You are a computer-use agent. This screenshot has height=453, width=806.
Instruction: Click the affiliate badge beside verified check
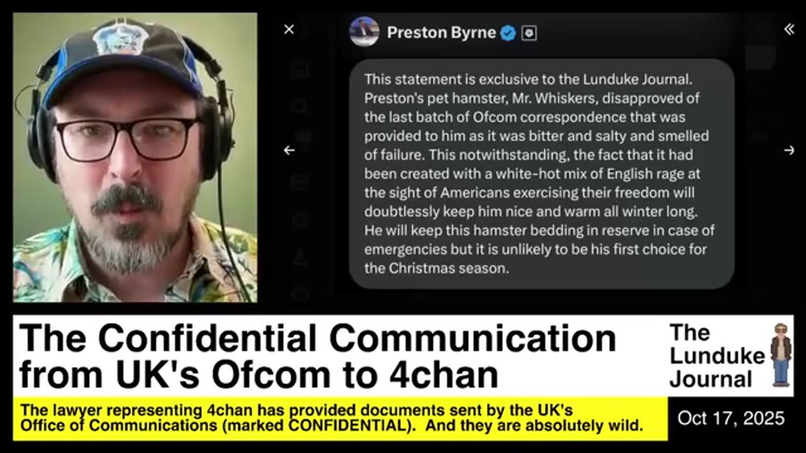(529, 33)
